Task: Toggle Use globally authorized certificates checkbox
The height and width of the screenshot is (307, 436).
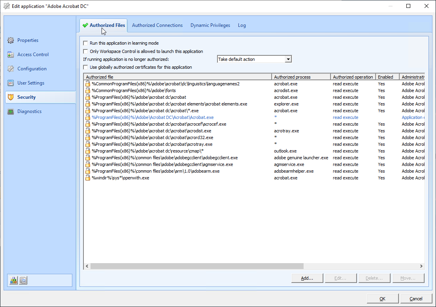Action: (x=85, y=67)
